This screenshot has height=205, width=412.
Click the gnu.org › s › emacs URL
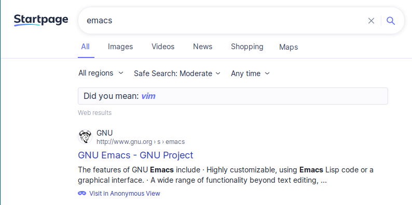tap(141, 142)
